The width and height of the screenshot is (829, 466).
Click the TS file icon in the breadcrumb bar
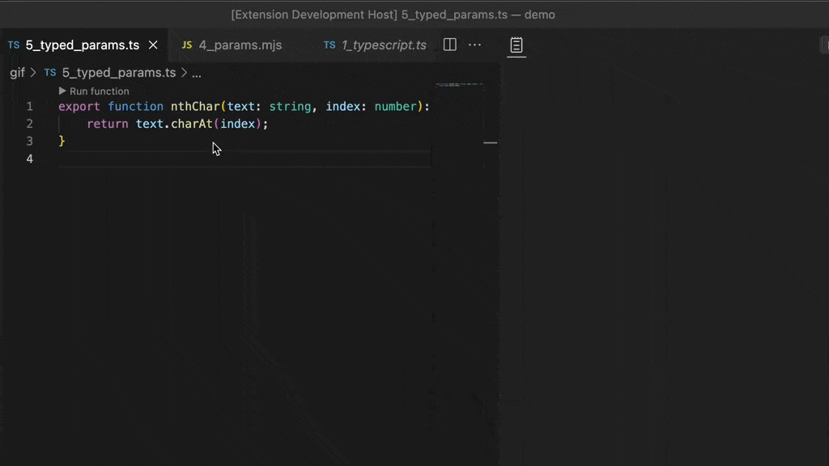[x=49, y=72]
